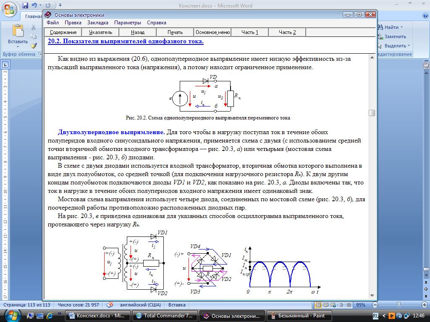The height and width of the screenshot is (322, 430).
Task: Undo last action in Word toolbar
Action: pyautogui.click(x=34, y=5)
